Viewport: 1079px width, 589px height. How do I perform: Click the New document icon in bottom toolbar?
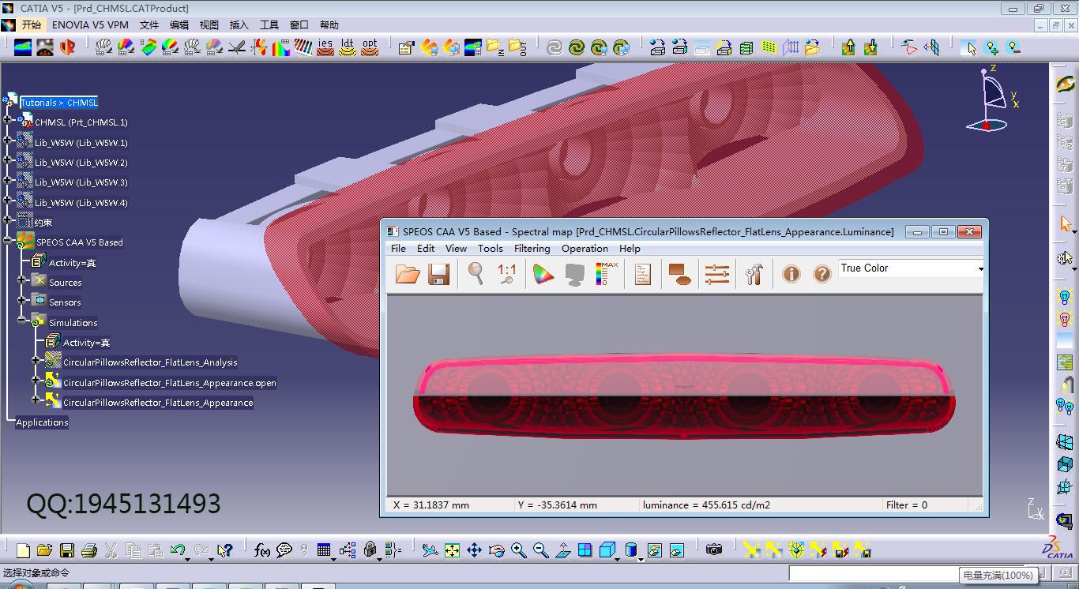click(x=23, y=550)
